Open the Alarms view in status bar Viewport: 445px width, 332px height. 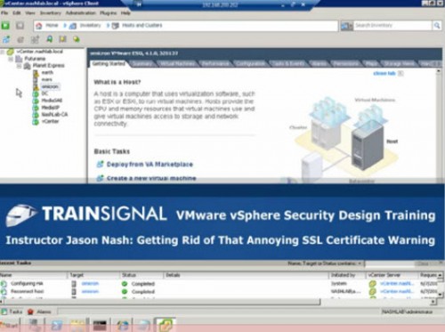pos(39,312)
